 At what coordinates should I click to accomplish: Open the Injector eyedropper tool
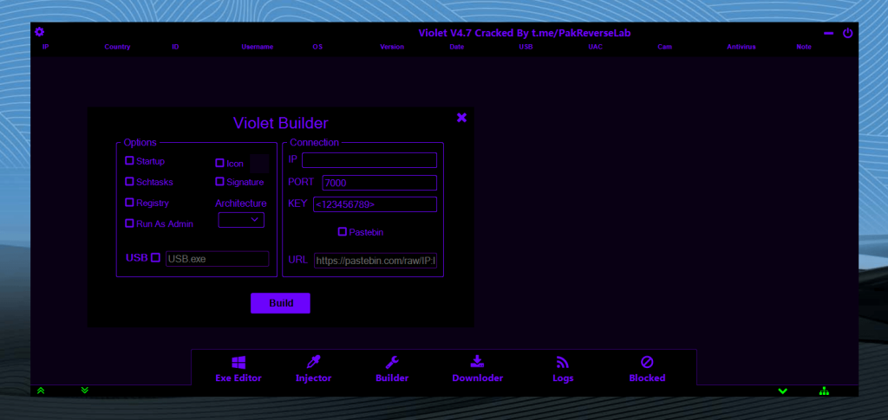click(x=313, y=369)
